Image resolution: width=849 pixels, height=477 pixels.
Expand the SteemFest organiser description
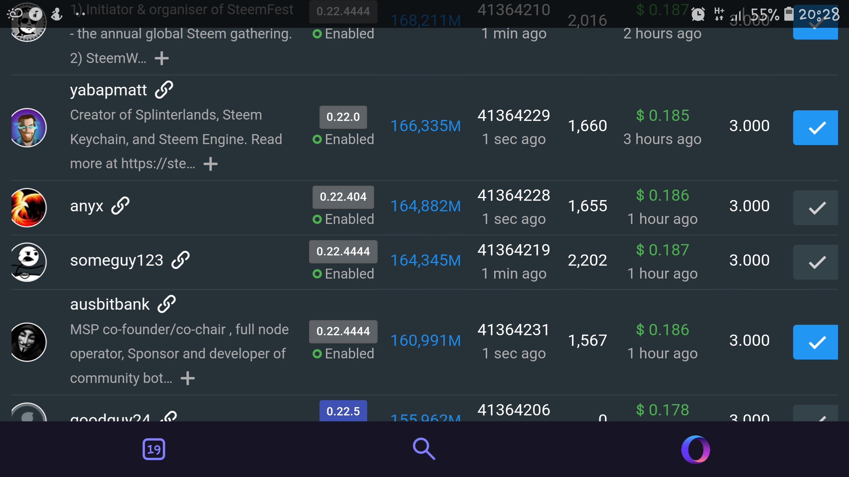point(162,58)
